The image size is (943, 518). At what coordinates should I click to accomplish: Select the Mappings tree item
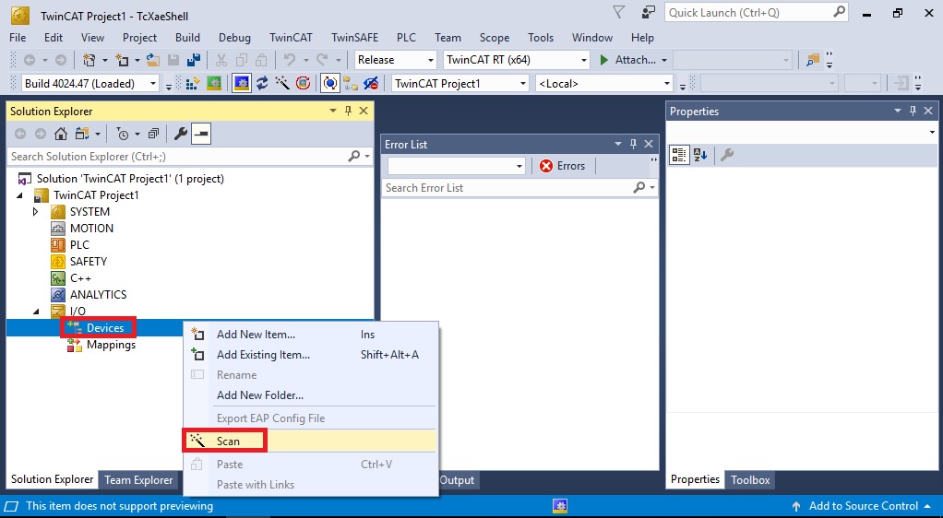pos(111,345)
